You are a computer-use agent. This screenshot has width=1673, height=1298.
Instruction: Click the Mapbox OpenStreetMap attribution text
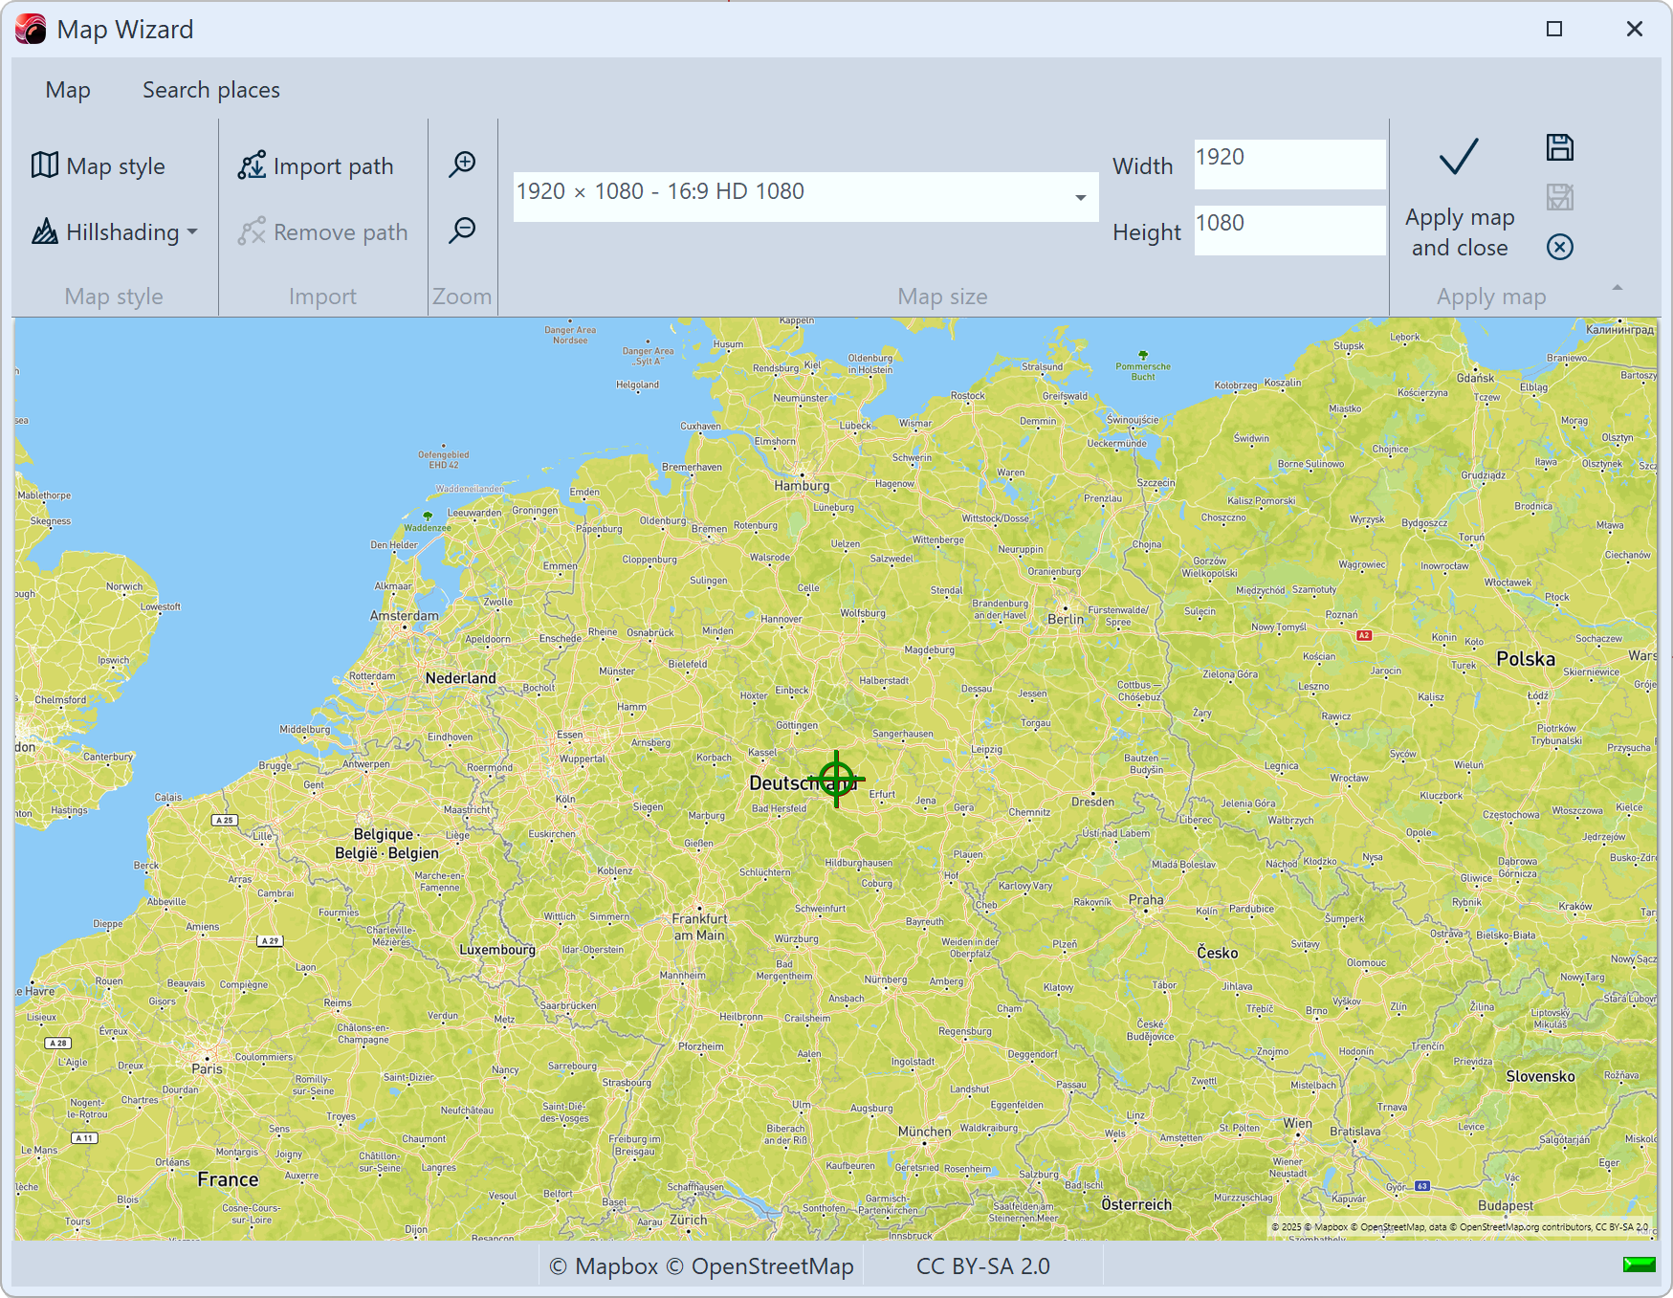tap(701, 1266)
